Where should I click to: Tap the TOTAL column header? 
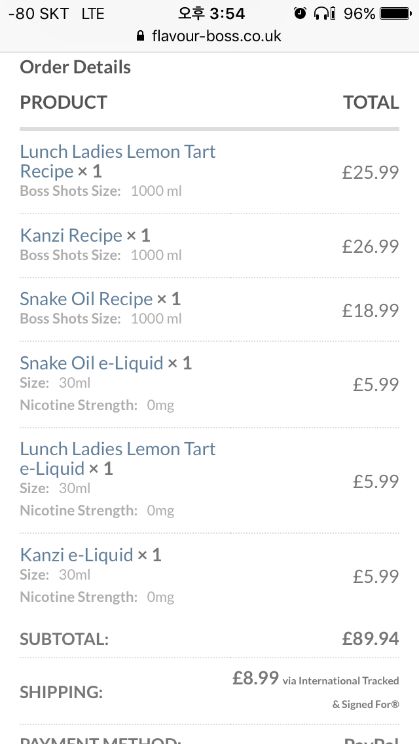(371, 102)
